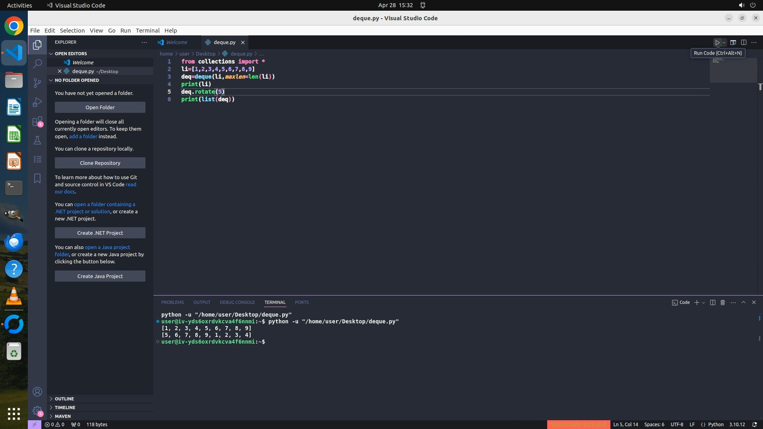Image resolution: width=763 pixels, height=429 pixels.
Task: Open the Terminal menu
Action: [x=147, y=31]
